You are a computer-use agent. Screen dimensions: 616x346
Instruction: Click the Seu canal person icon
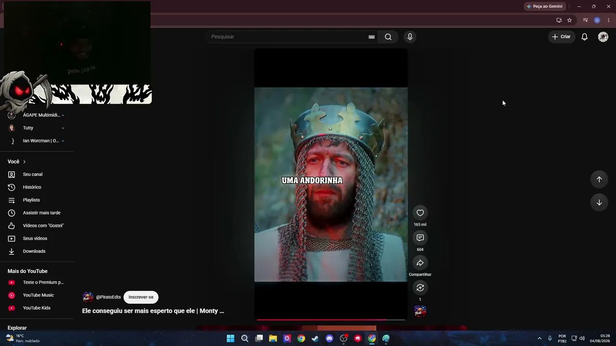pyautogui.click(x=12, y=174)
